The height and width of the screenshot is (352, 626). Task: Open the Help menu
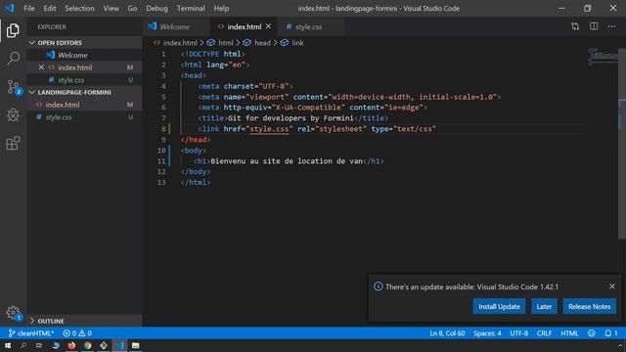221,8
